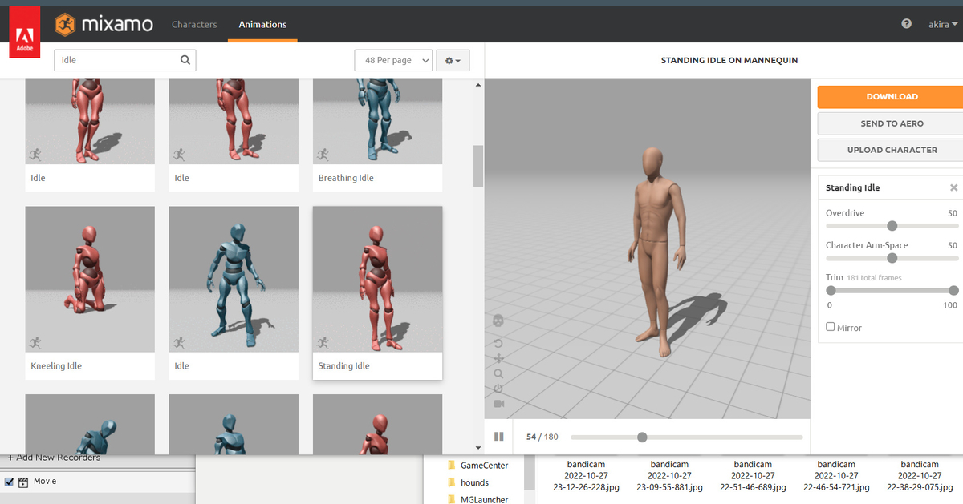Open the gear settings dropdown
963x504 pixels.
(x=453, y=60)
